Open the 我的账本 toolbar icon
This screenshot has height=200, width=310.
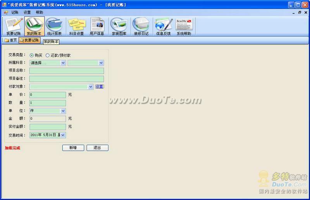click(34, 26)
